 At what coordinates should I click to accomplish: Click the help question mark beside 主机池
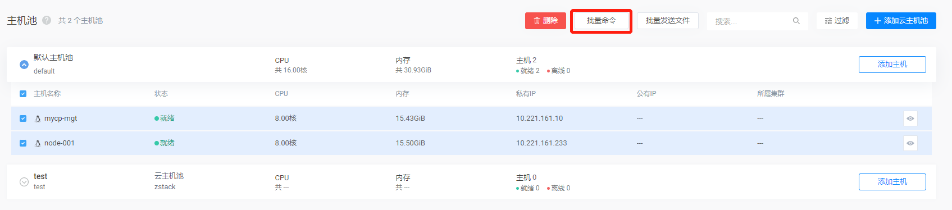(47, 20)
